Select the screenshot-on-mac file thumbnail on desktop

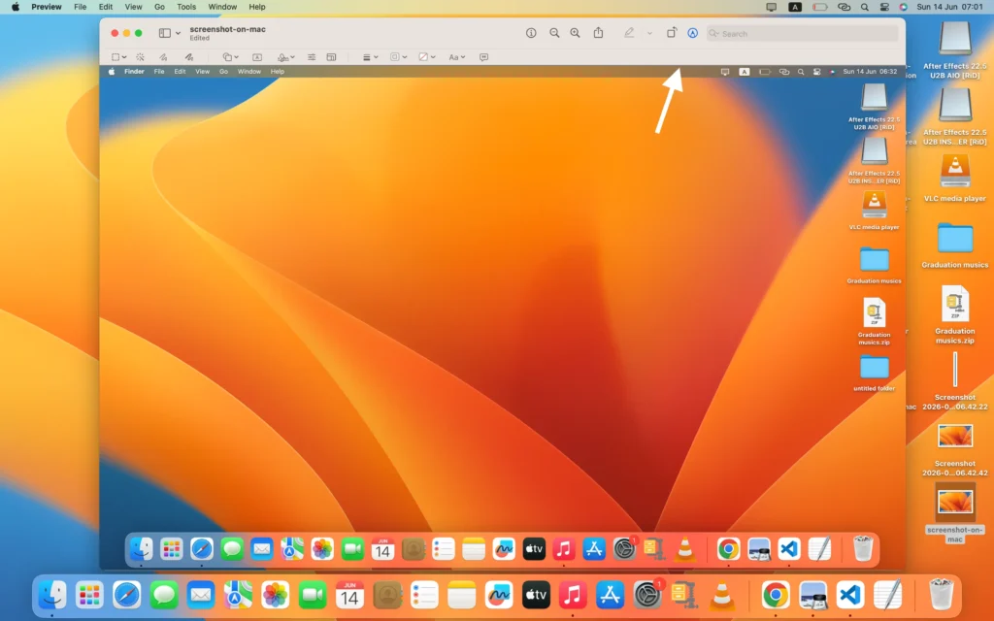tap(955, 502)
